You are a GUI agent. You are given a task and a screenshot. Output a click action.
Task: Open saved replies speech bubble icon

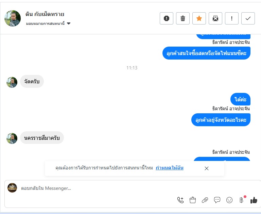pos(217,200)
